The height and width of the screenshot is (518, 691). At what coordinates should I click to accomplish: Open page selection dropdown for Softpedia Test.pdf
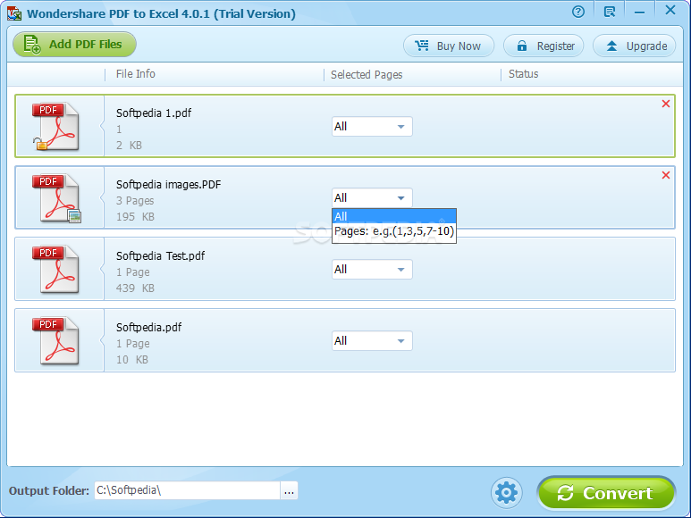tap(372, 270)
